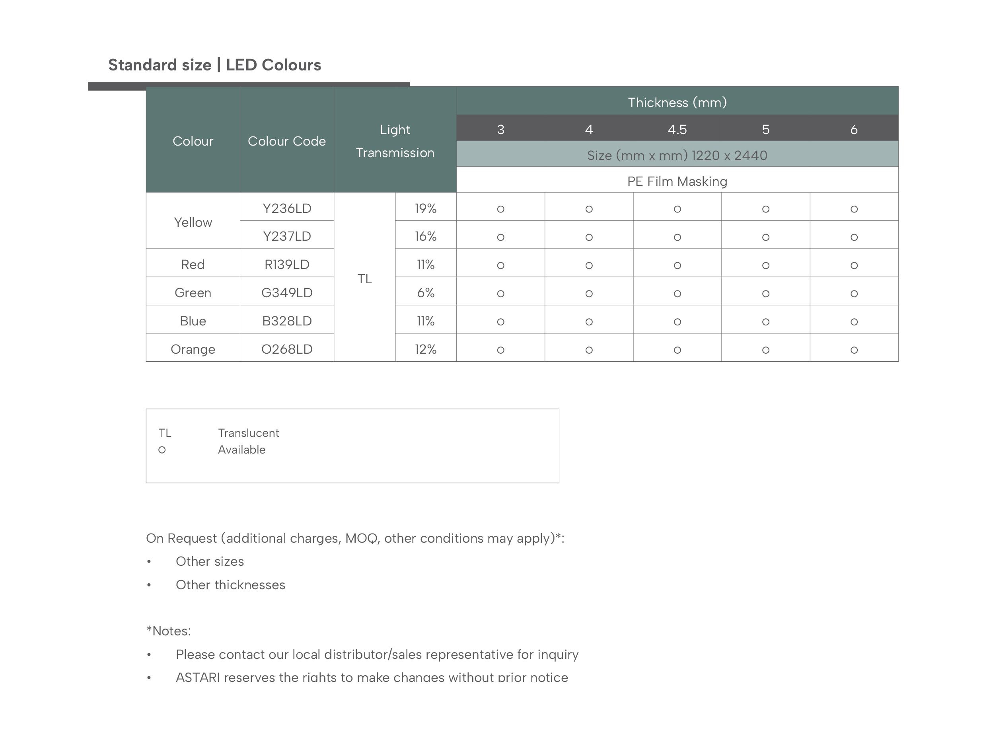Click colour code 'O268LD'
The height and width of the screenshot is (744, 987).
pyautogui.click(x=287, y=349)
